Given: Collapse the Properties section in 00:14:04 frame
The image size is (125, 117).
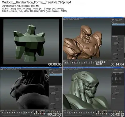Looking at the screenshot, I should click(115, 37).
